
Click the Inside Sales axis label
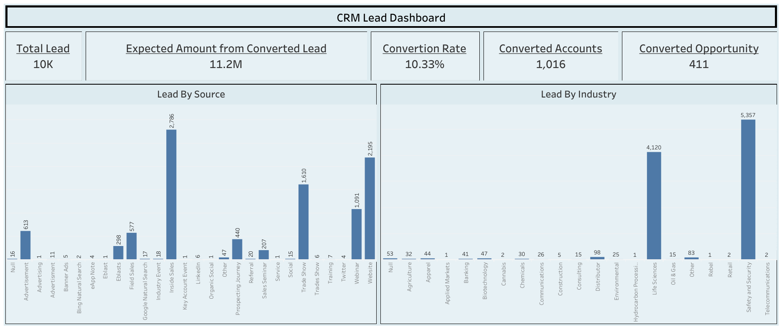[x=172, y=277]
